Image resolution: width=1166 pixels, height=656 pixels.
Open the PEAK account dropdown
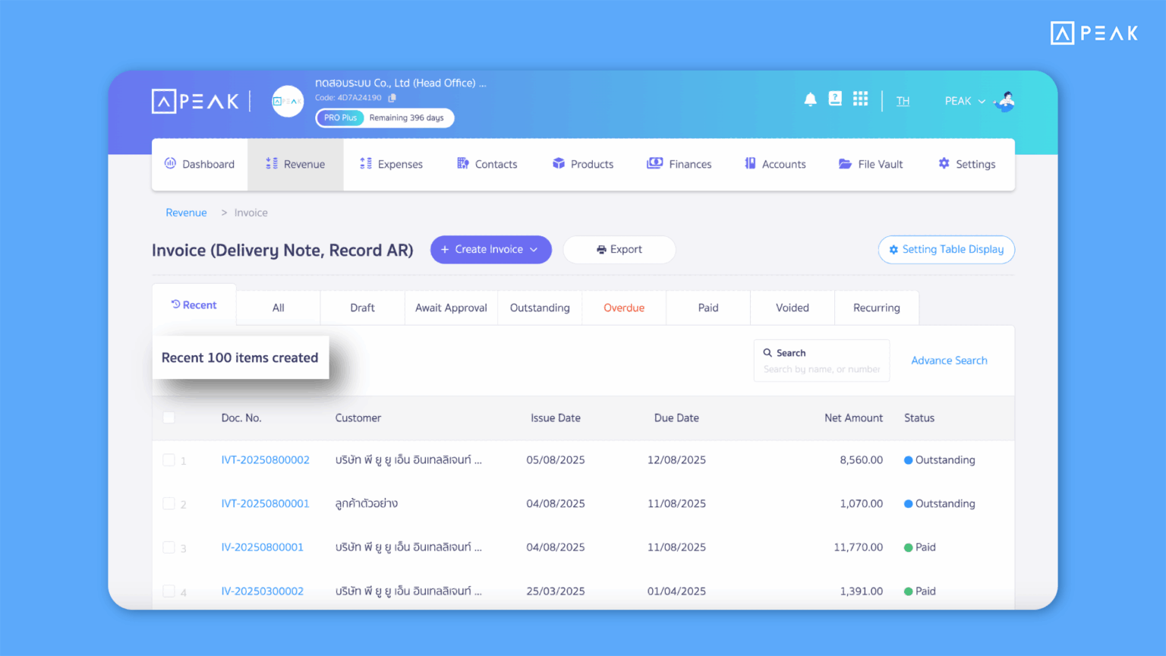[964, 101]
